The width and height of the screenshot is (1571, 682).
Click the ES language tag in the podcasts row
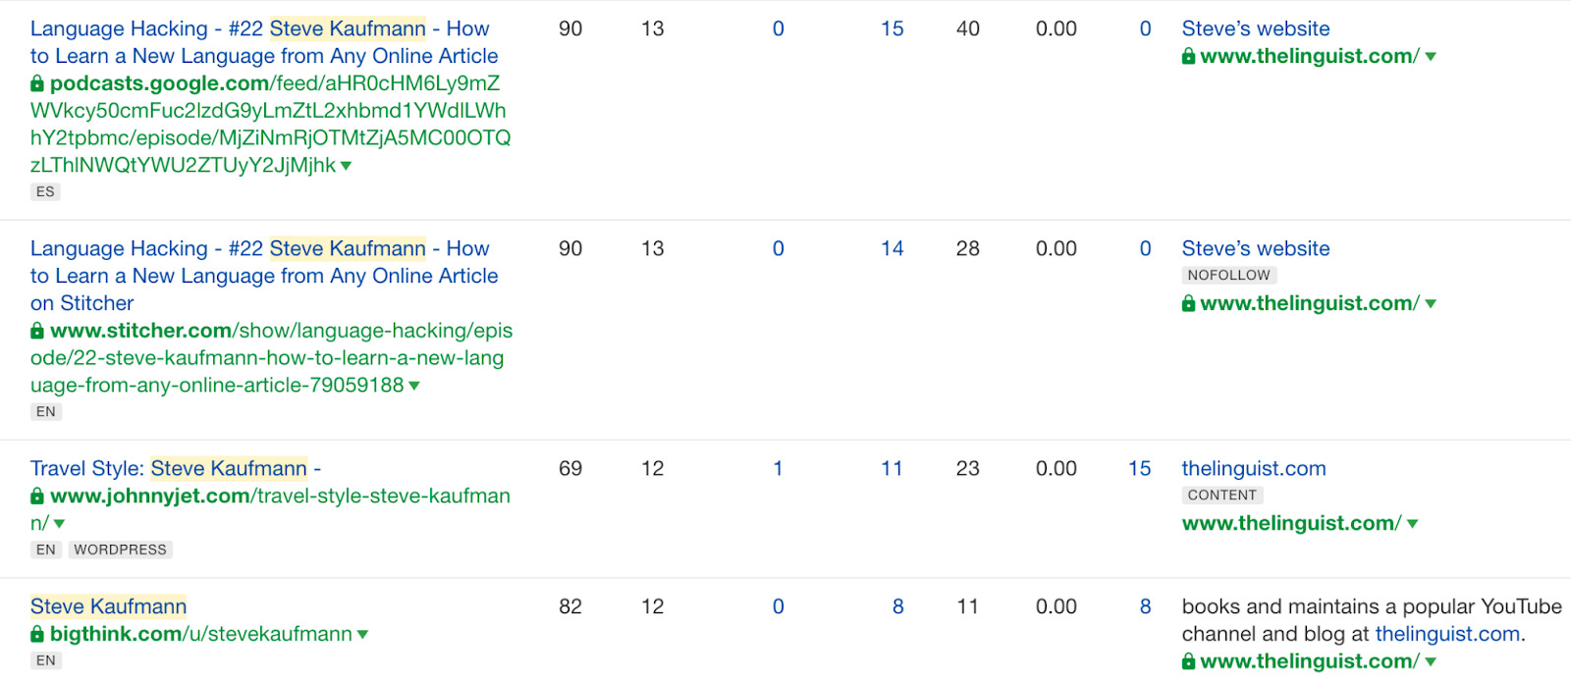(45, 192)
